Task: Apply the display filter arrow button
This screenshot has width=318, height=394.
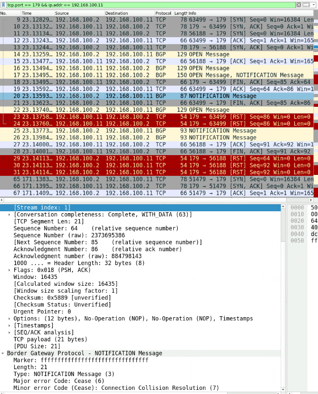Action: 306,5
